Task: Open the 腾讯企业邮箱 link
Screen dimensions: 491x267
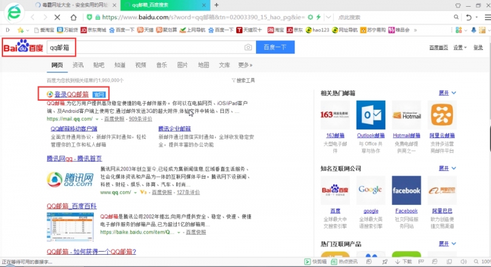Action: tap(174, 129)
